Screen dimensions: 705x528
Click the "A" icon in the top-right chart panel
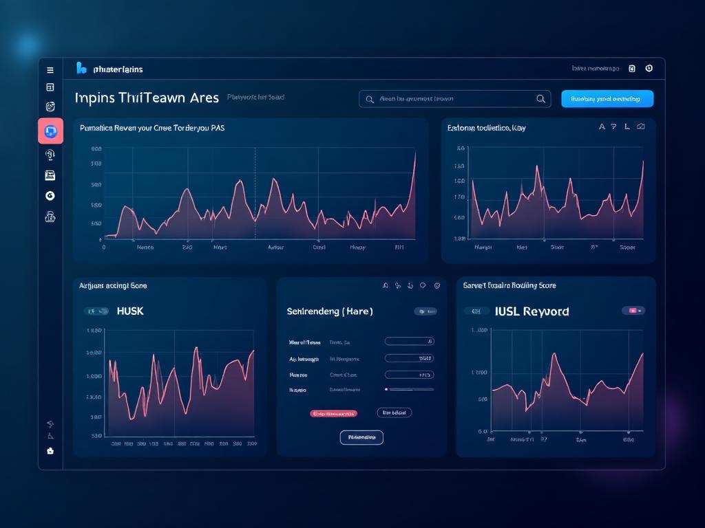coord(602,127)
